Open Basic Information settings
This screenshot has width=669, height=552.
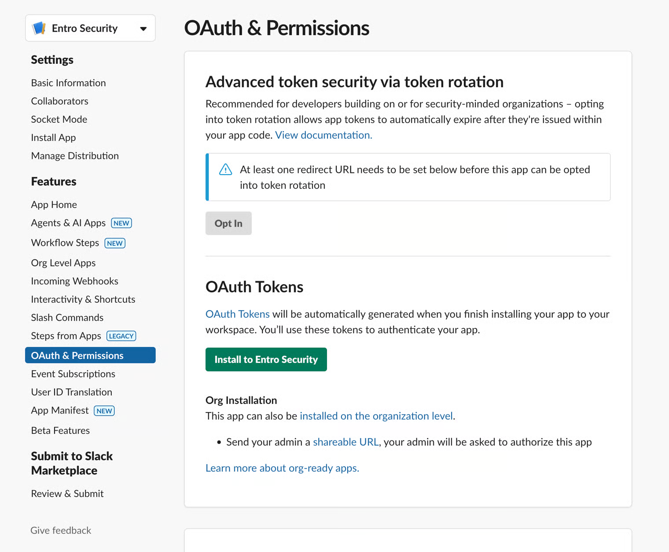click(x=68, y=83)
